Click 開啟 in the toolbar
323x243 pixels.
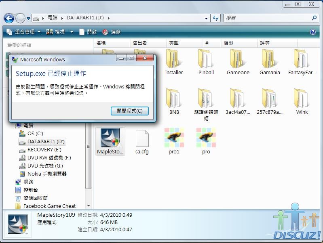point(88,31)
